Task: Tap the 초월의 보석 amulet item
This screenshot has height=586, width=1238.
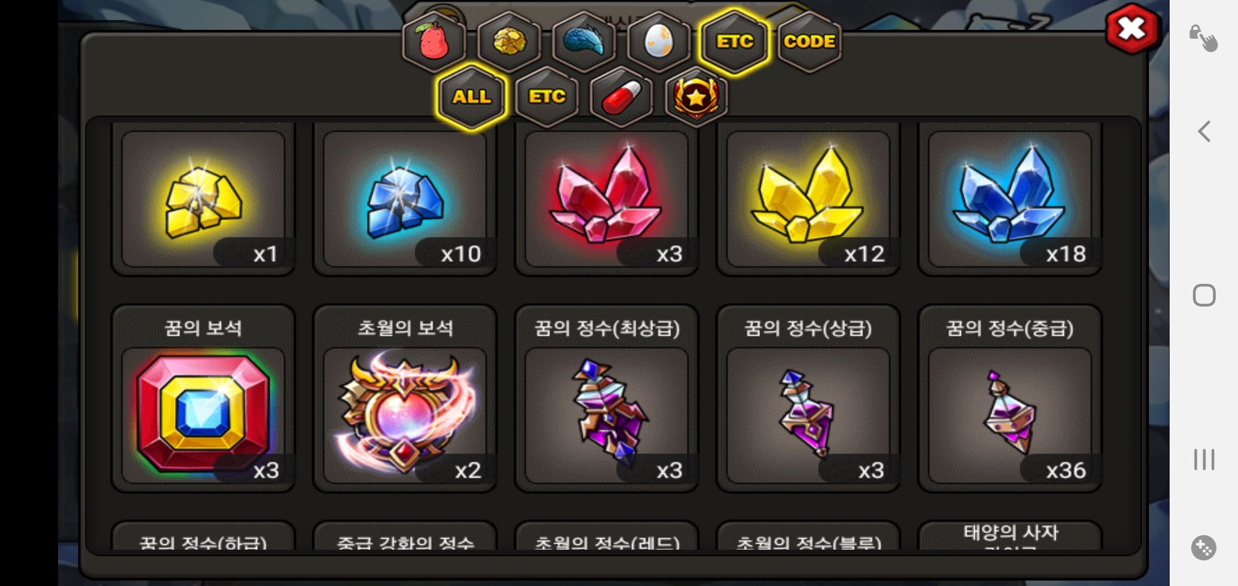Action: (405, 399)
